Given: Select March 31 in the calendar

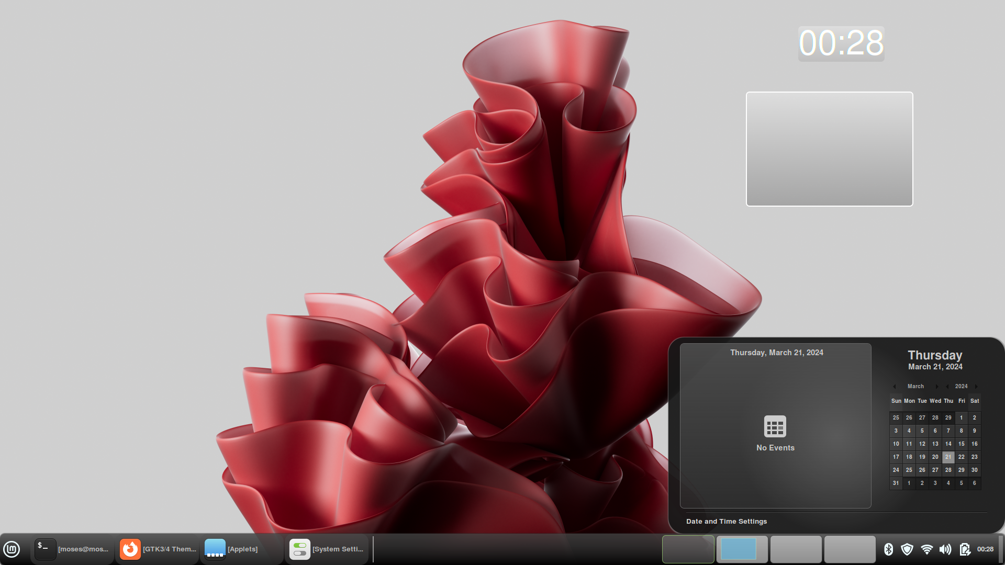Looking at the screenshot, I should (x=896, y=483).
